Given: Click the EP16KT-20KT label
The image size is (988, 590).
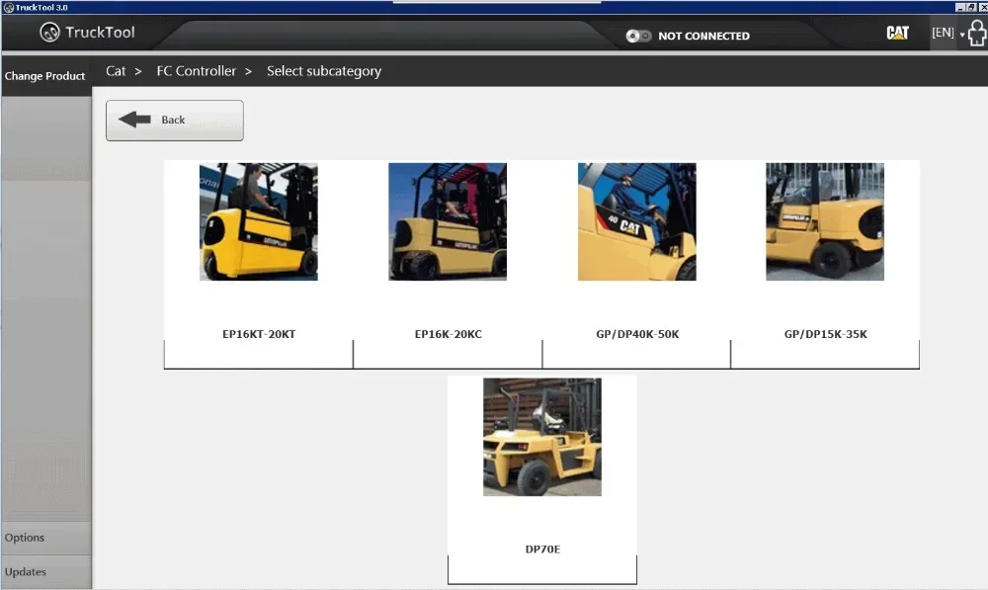Looking at the screenshot, I should (x=259, y=334).
